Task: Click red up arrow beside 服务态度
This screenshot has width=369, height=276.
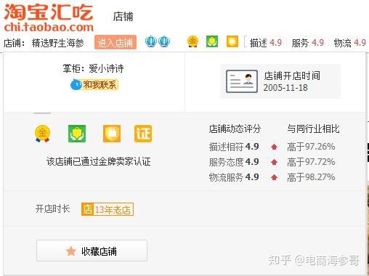Action: [274, 162]
